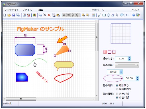Click the FigMaker のサンプル title text
146x109 pixels.
click(41, 29)
